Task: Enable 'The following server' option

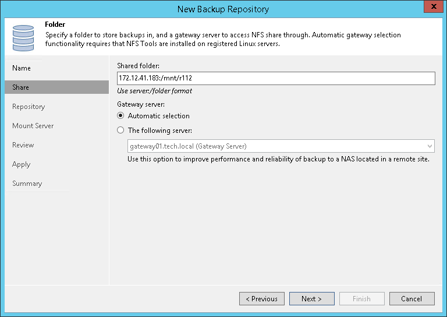Action: pyautogui.click(x=121, y=131)
